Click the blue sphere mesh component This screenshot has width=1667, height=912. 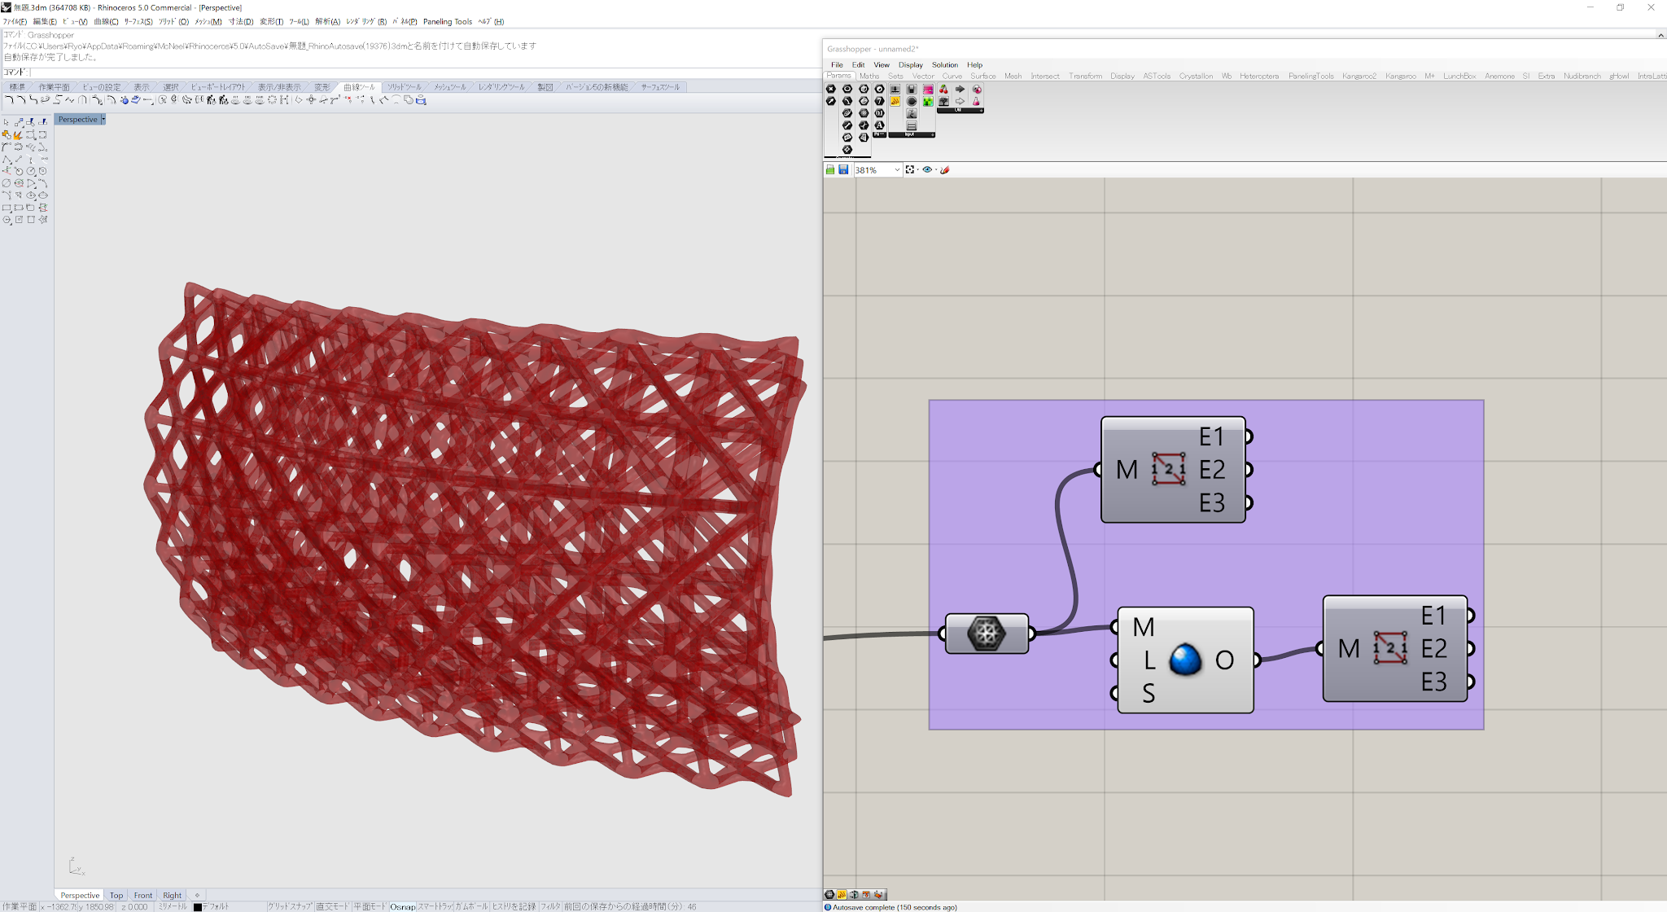(x=1185, y=660)
